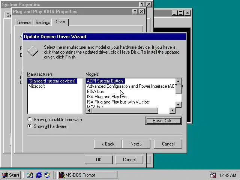Cancel the Update Device Driver Wizard

(168, 144)
